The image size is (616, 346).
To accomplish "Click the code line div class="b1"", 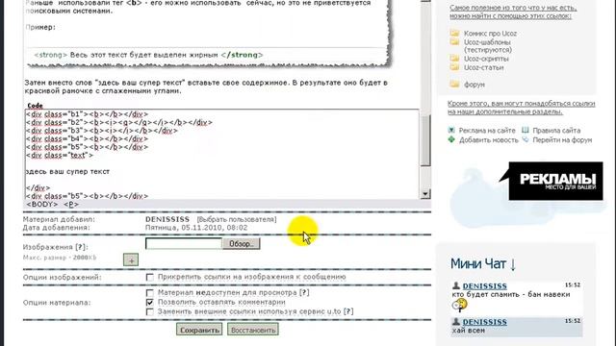I will click(x=88, y=114).
